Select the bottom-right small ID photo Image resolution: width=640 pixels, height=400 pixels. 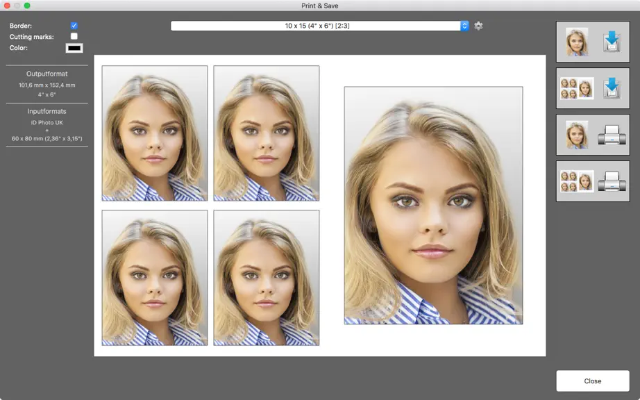point(267,278)
